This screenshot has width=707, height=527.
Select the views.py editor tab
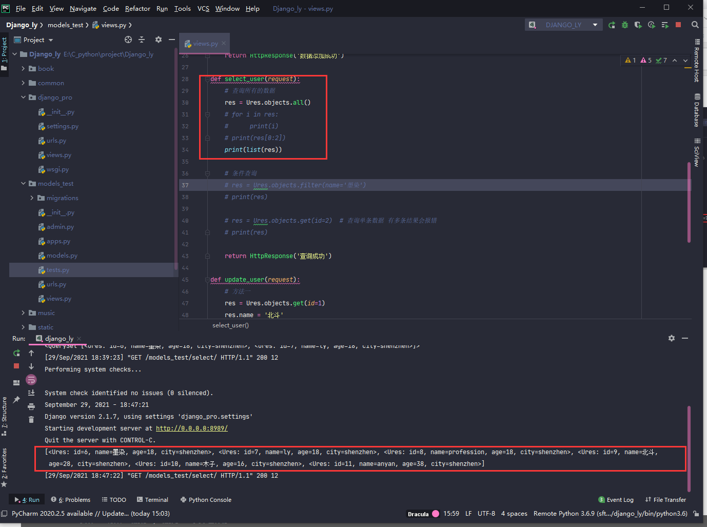click(205, 43)
